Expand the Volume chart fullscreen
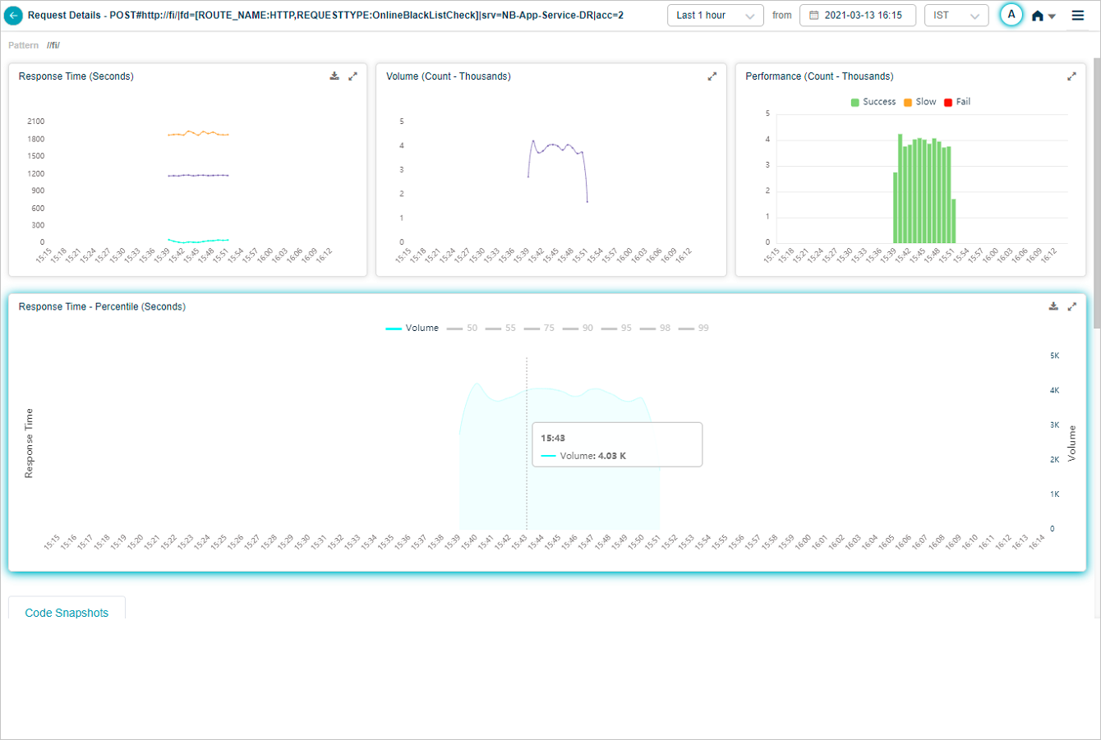 coord(712,76)
